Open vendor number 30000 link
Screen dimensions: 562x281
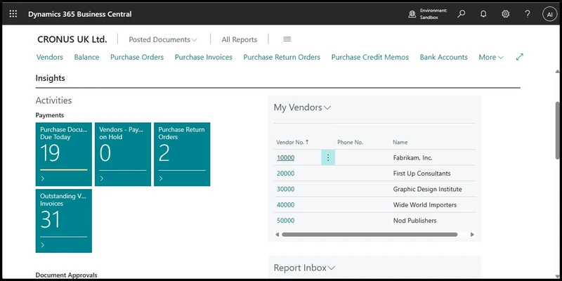[286, 189]
